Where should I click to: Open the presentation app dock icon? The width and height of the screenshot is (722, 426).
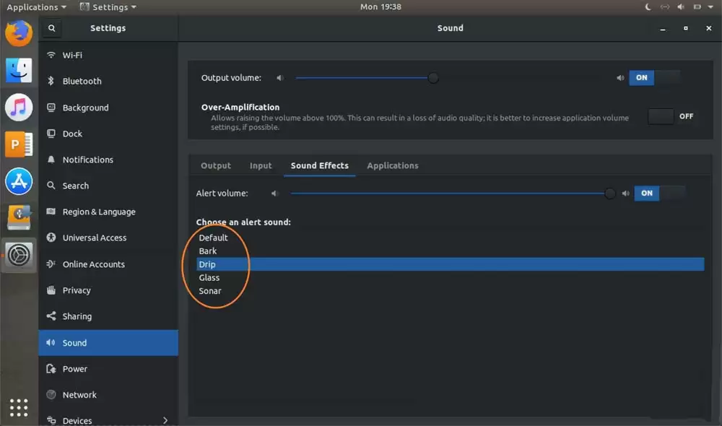pyautogui.click(x=19, y=144)
